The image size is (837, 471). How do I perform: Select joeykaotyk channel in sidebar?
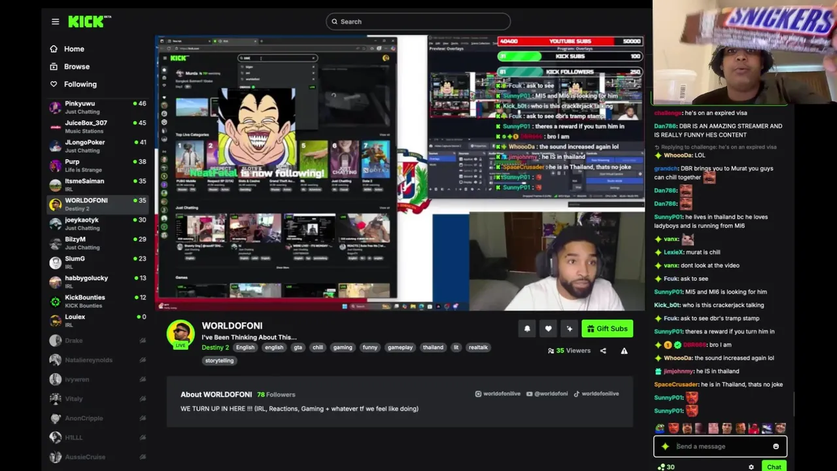[x=98, y=224]
